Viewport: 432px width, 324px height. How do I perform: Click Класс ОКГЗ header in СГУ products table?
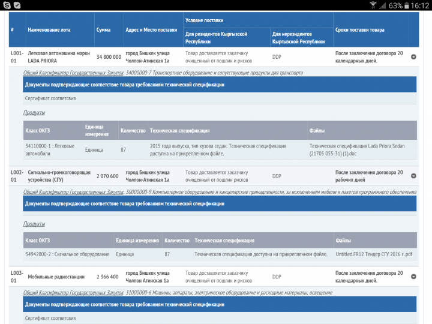(37, 240)
